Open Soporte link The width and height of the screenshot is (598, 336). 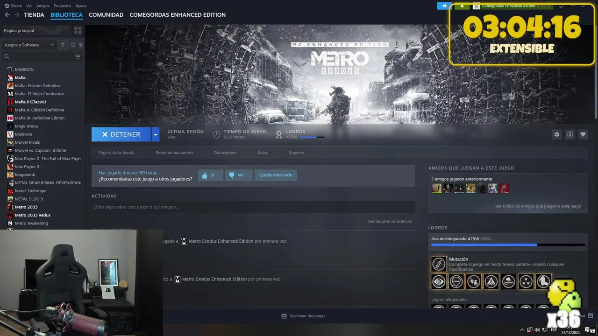296,153
